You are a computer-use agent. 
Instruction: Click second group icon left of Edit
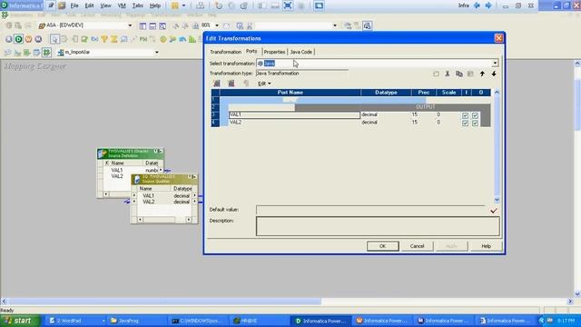coord(231,84)
